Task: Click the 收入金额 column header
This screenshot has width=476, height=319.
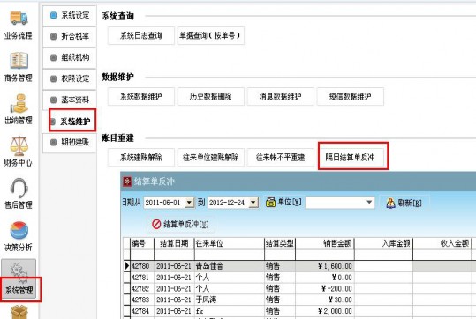Action: pos(442,243)
